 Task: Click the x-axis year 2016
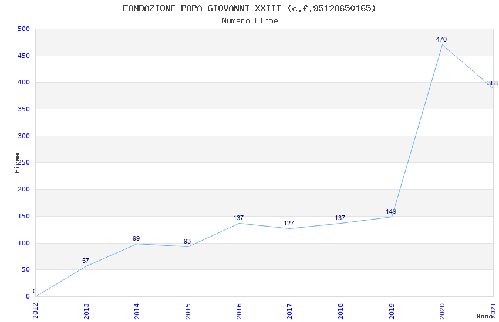coord(239,311)
